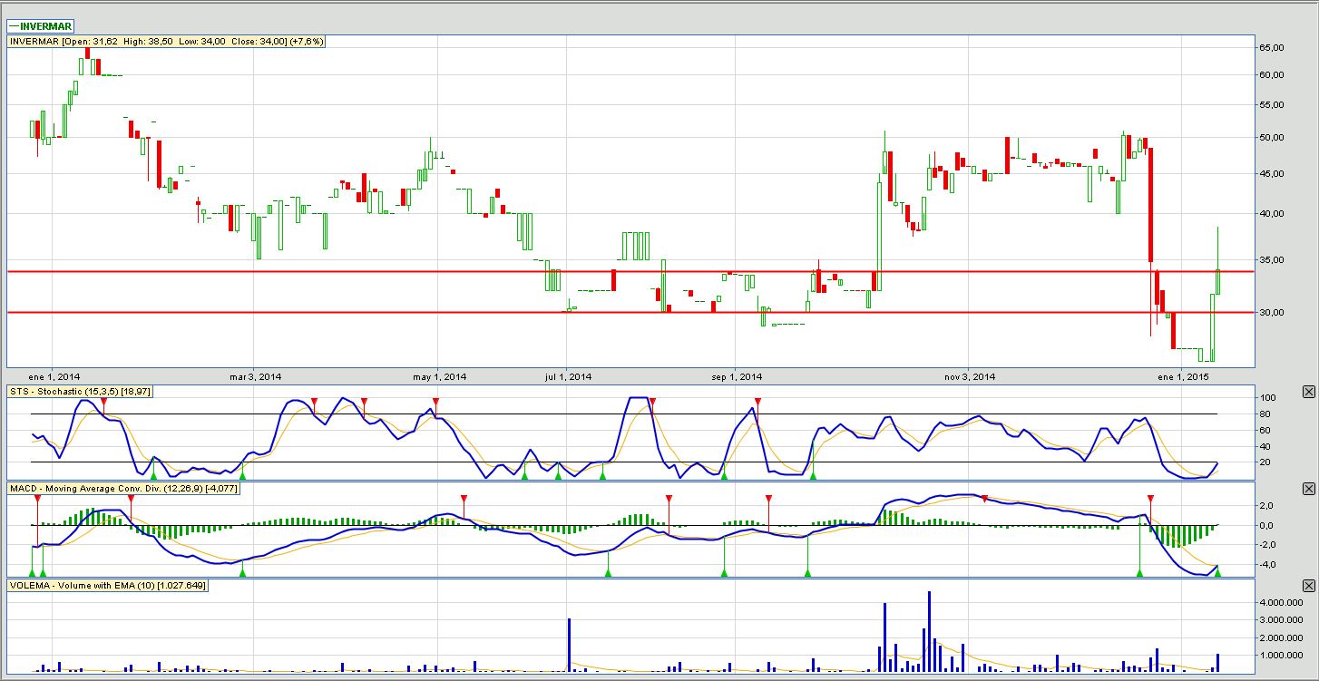Click the last red sell marker in Stochastic panel
1319x681 pixels.
tap(758, 402)
